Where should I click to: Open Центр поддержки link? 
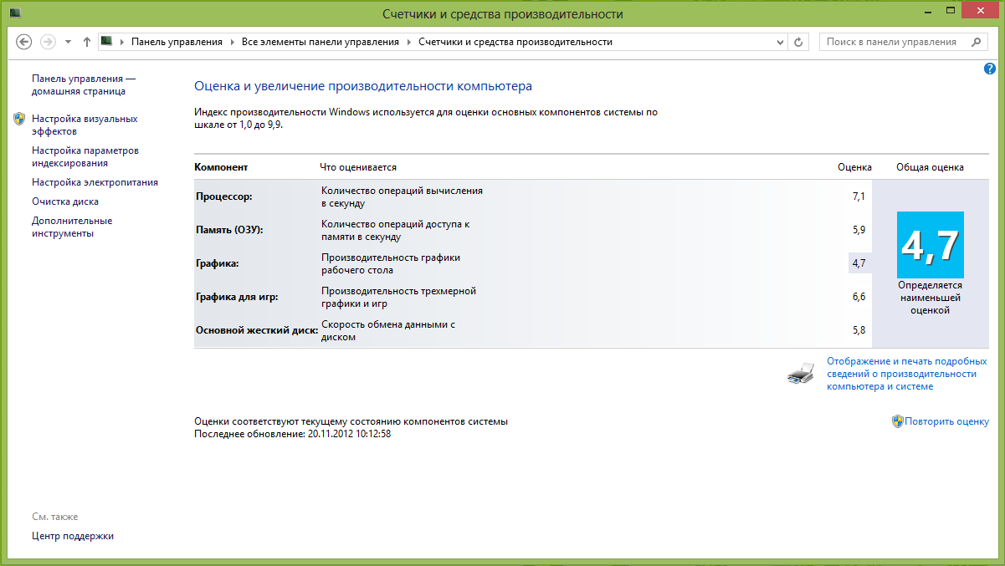(x=73, y=536)
